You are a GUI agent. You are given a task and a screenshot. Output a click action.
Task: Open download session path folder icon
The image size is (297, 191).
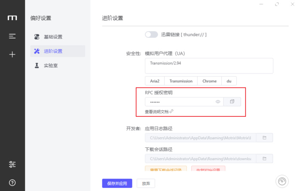[264, 158]
